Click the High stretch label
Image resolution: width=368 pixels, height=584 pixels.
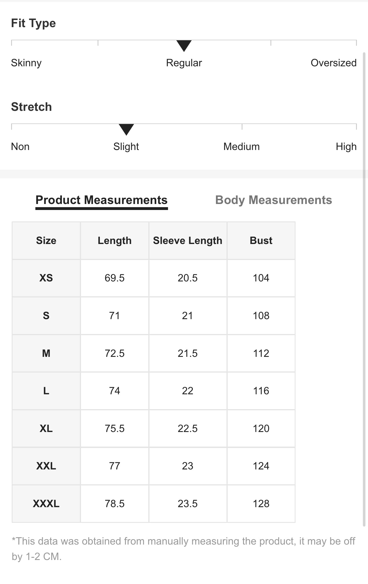click(346, 147)
